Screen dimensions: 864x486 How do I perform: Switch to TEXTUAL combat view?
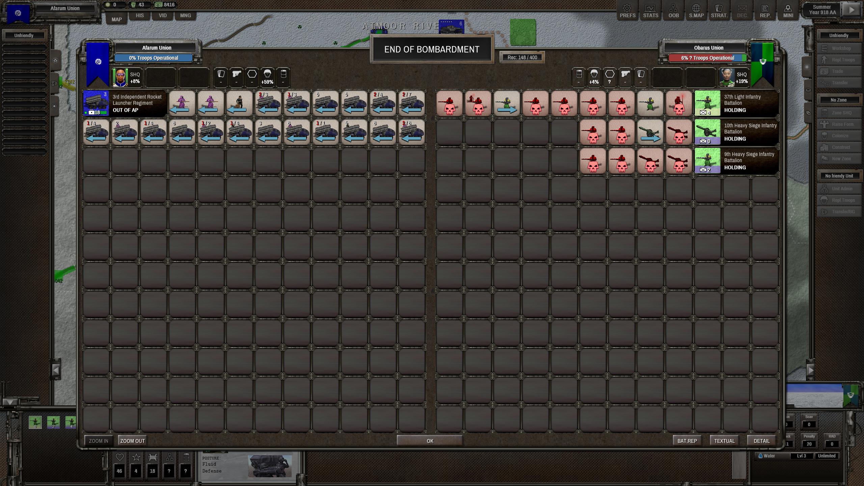[x=724, y=441]
